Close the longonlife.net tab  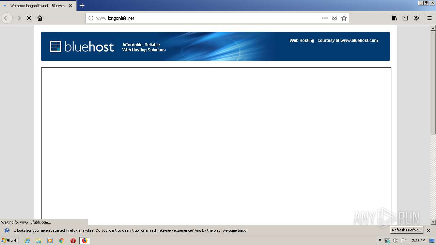coord(71,6)
